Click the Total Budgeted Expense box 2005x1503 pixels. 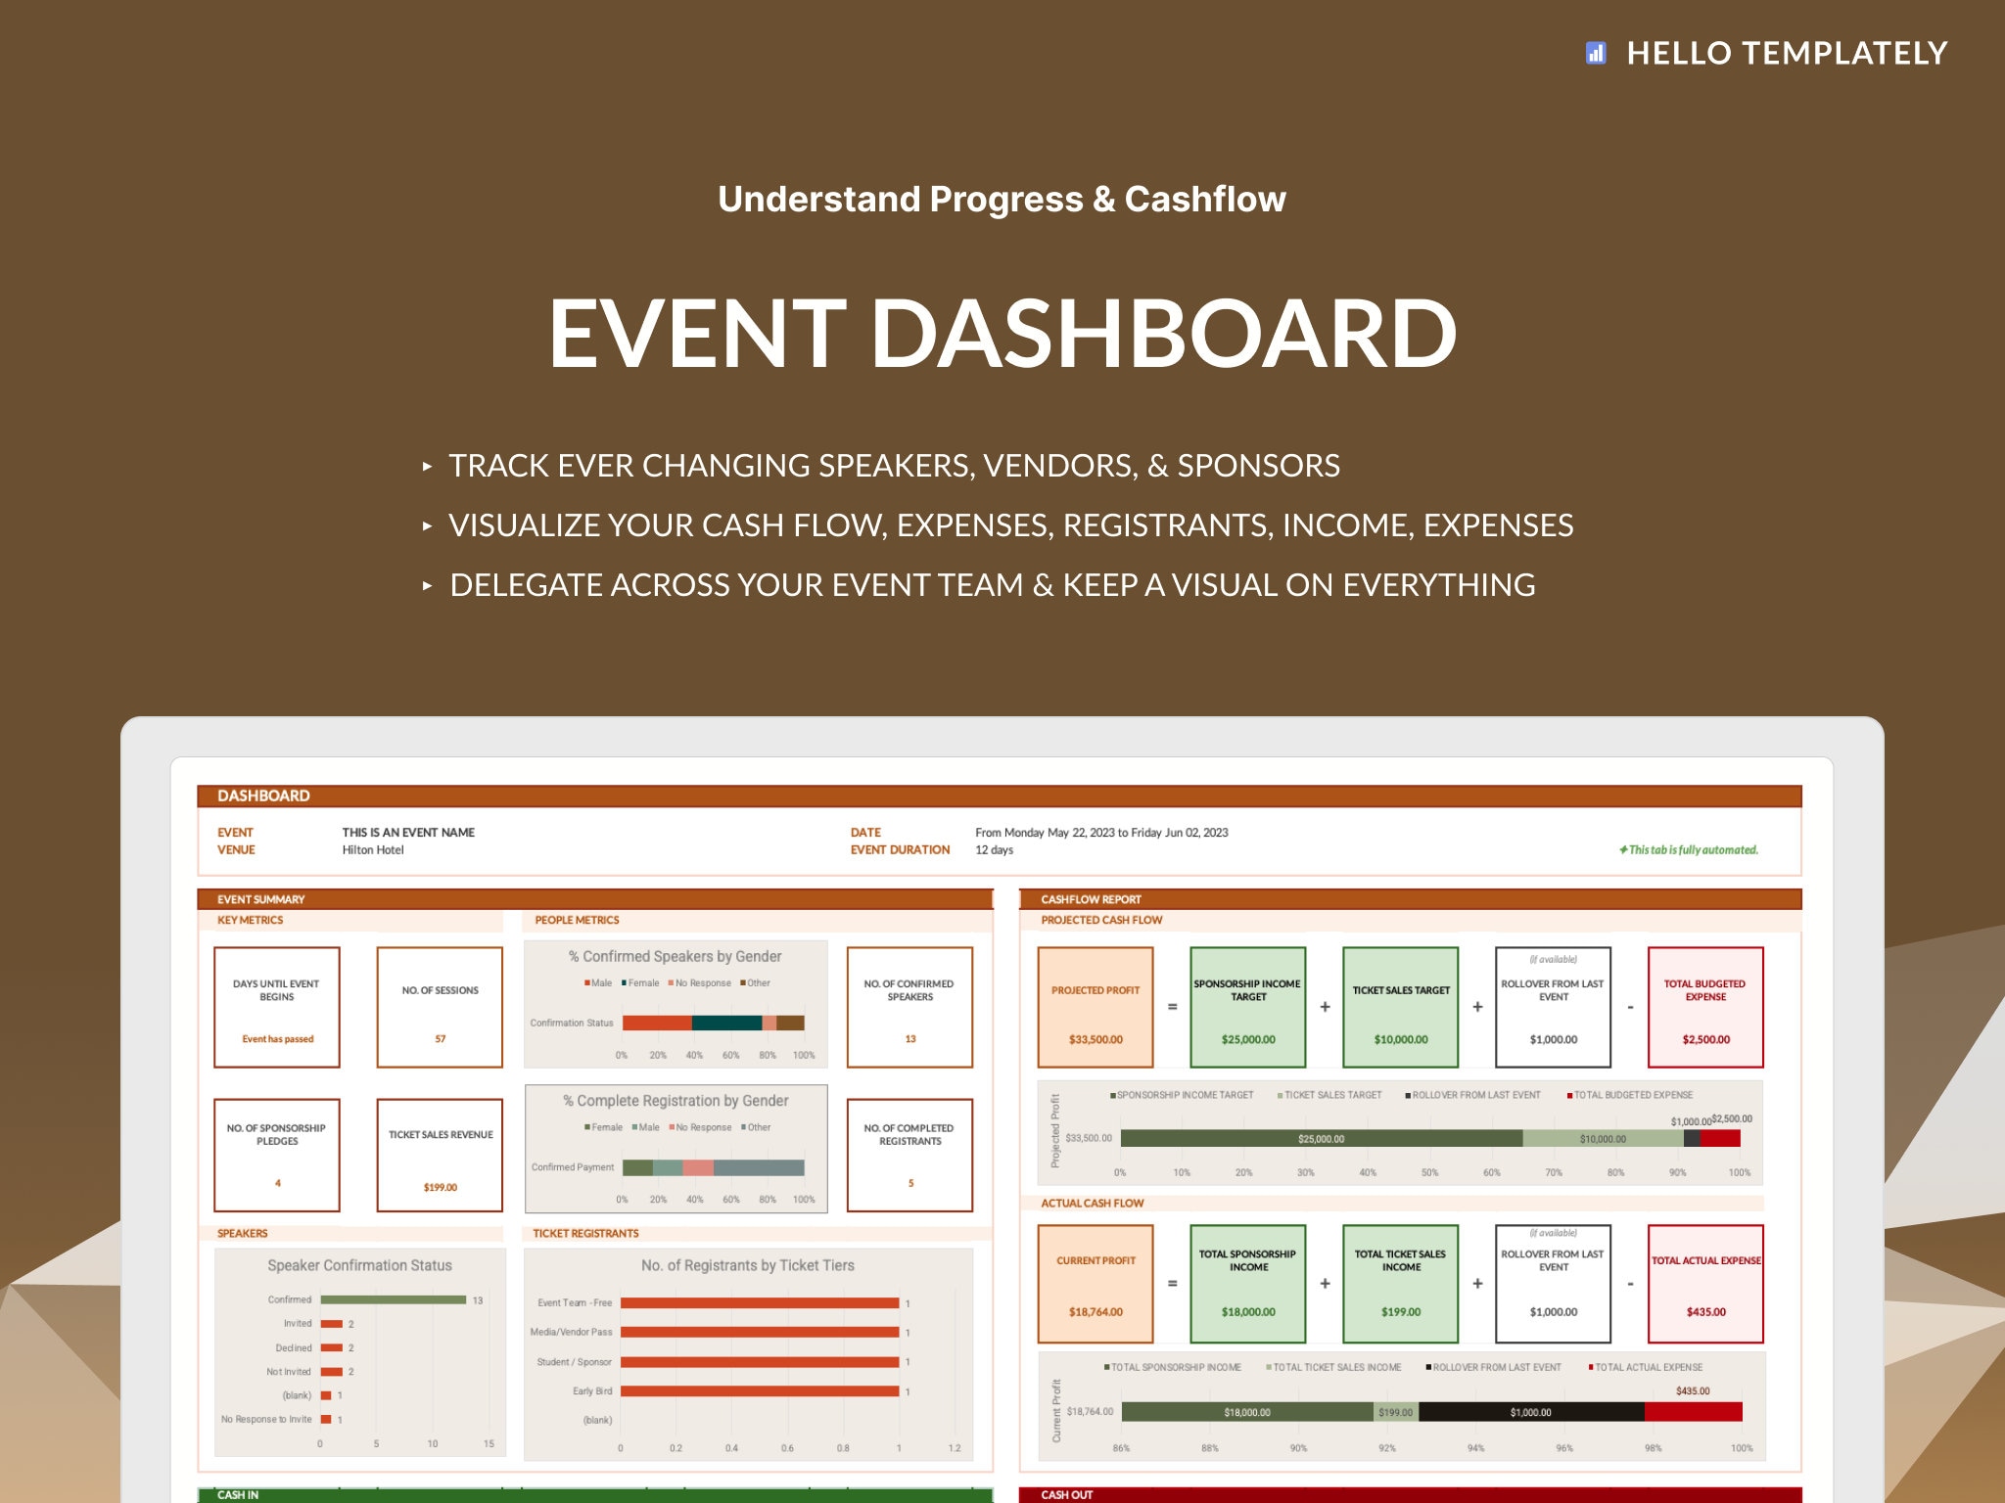[1705, 1007]
